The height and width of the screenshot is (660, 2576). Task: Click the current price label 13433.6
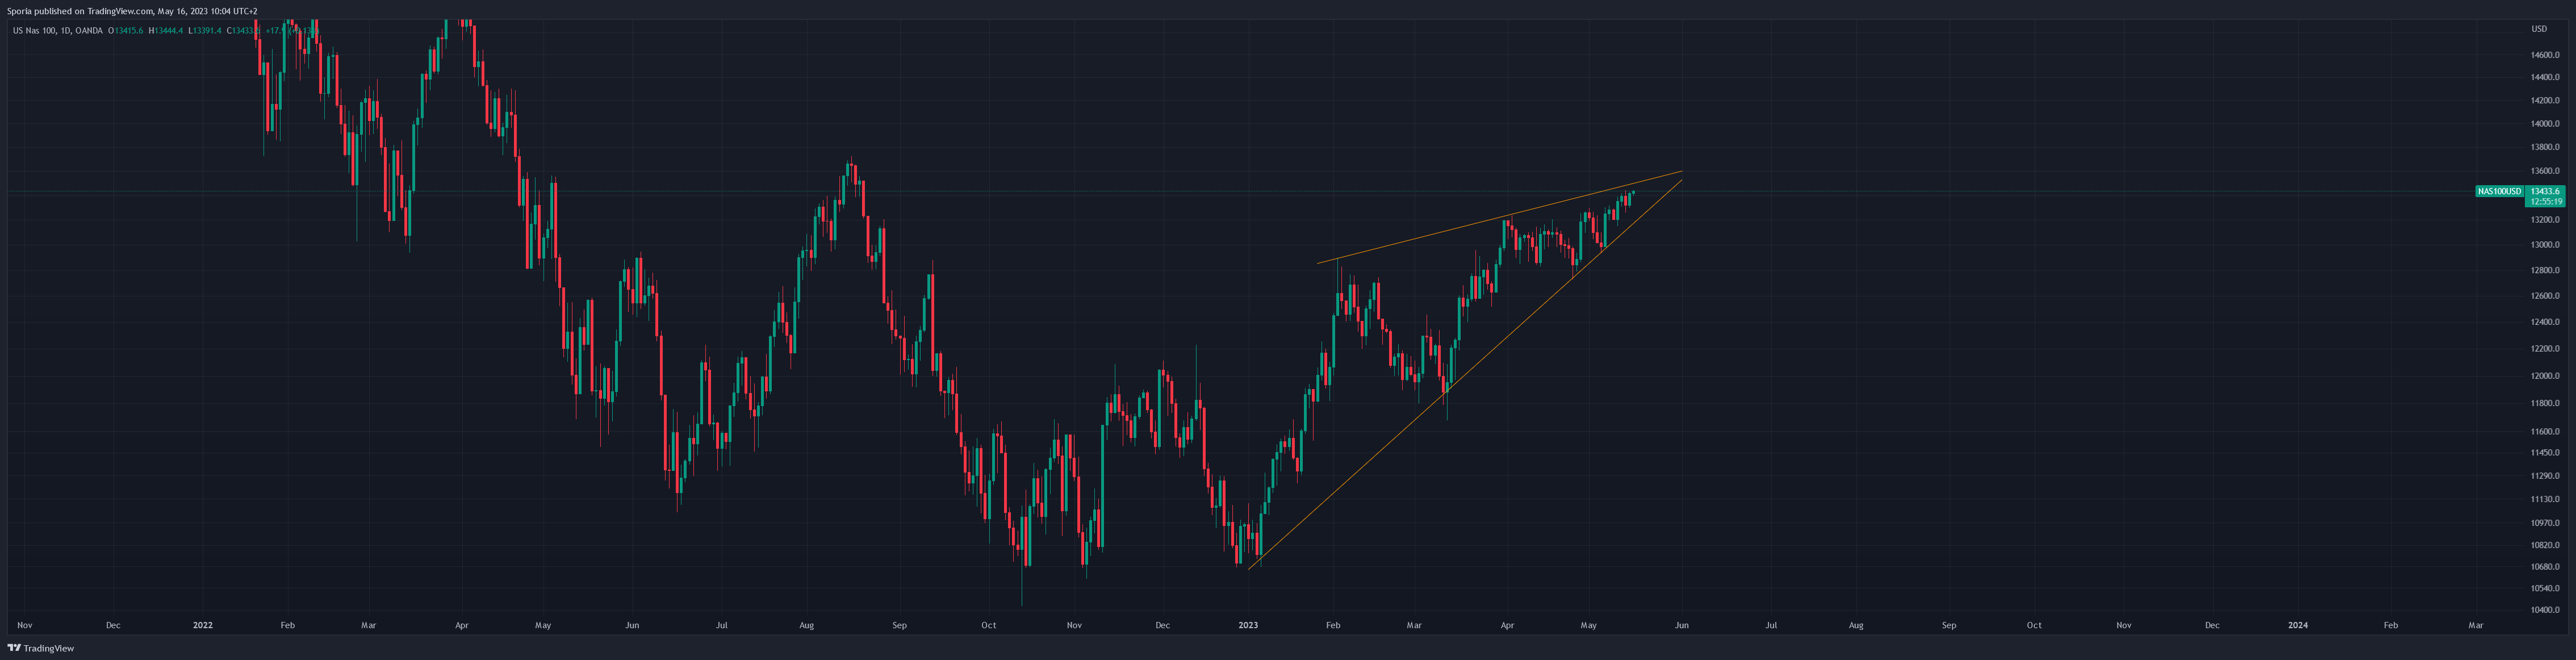pos(2545,191)
